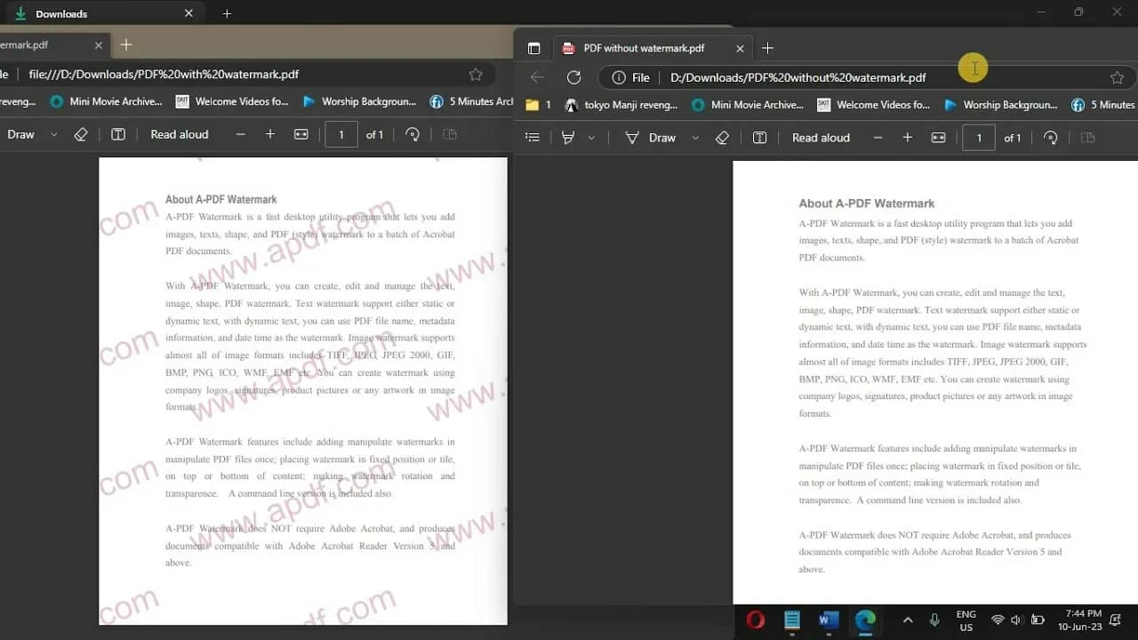The image size is (1138, 640).
Task: Select the Erase tool in left PDF toolbar
Action: [x=81, y=133]
